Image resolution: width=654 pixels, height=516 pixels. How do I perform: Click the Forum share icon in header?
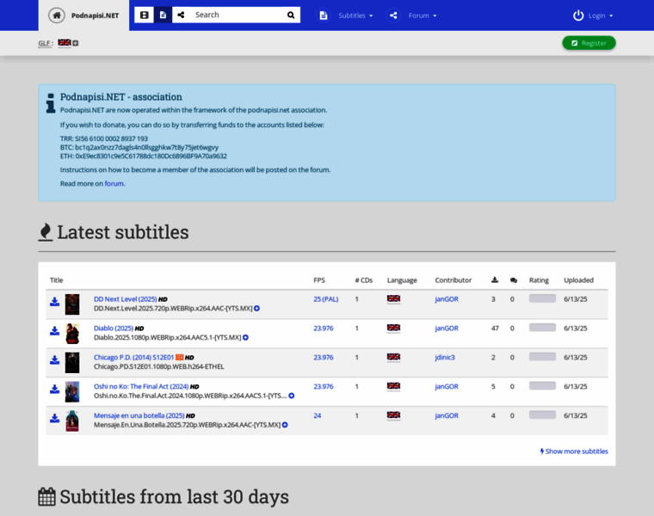click(393, 15)
